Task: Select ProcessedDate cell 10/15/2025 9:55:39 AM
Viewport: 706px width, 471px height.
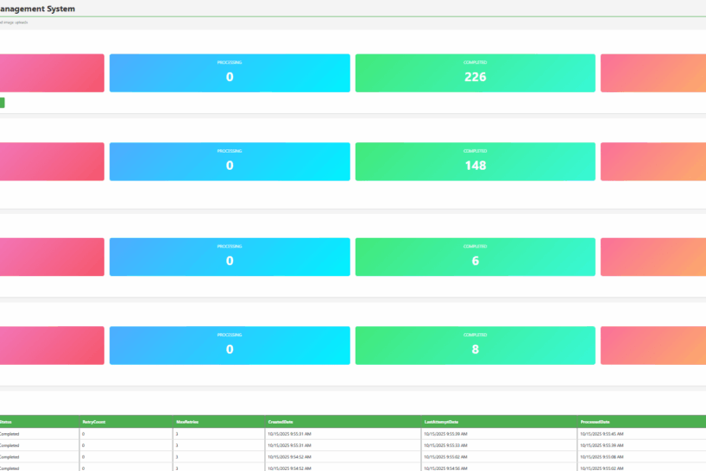Action: [x=641, y=445]
